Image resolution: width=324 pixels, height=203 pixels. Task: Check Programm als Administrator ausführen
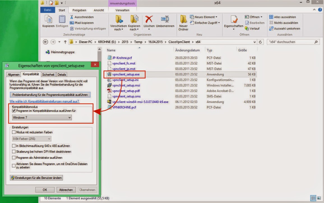click(x=14, y=158)
